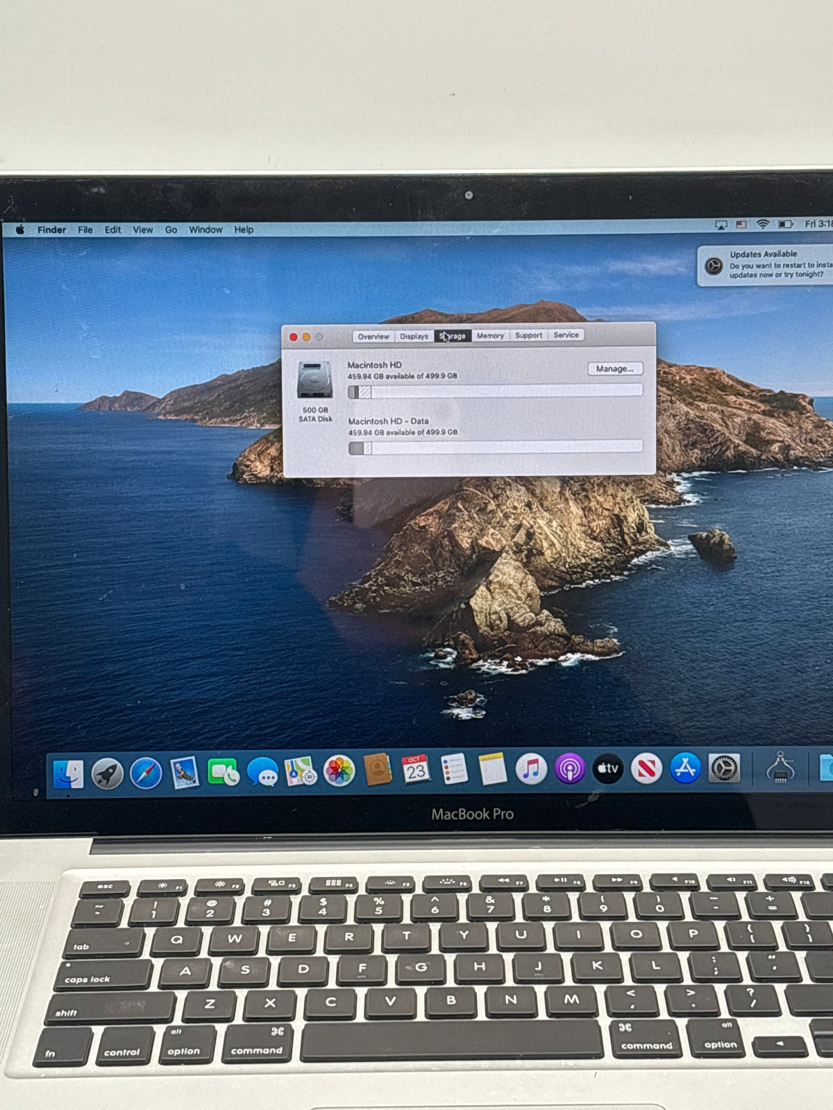Screen dimensions: 833x1110
Task: Click the Manage... button
Action: [615, 369]
